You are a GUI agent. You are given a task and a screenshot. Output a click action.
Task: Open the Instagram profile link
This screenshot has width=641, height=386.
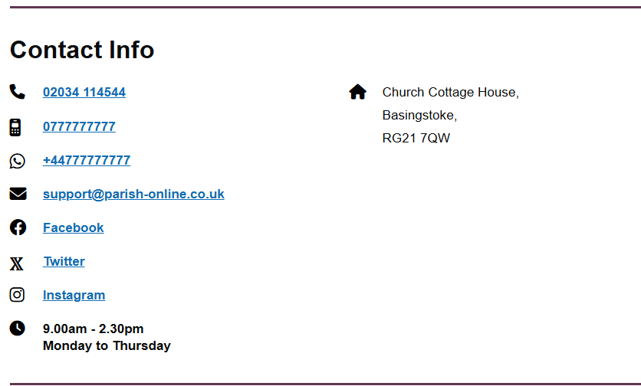pos(74,296)
